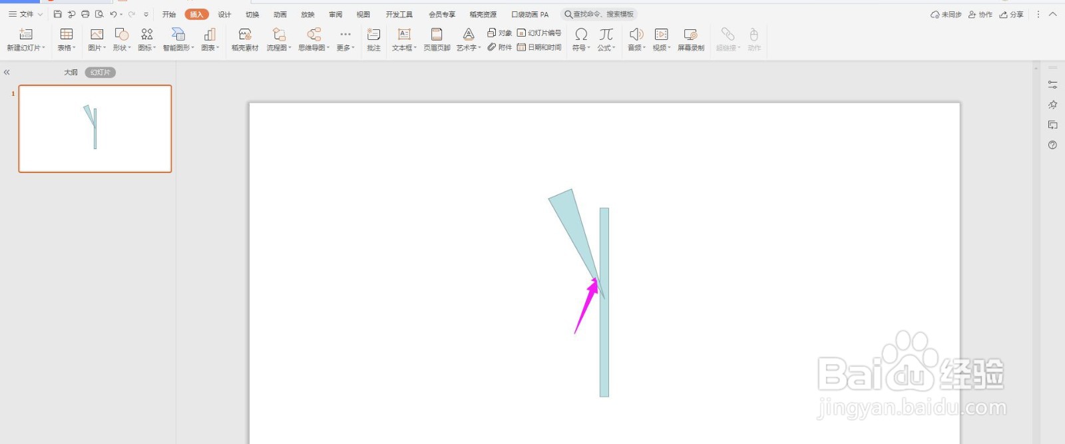Expand the 音频 dropdown arrow
Screen dimensions: 1065x444
(644, 48)
